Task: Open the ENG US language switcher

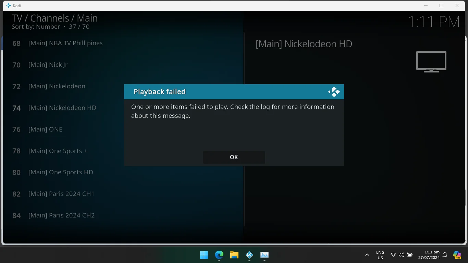Action: point(380,255)
